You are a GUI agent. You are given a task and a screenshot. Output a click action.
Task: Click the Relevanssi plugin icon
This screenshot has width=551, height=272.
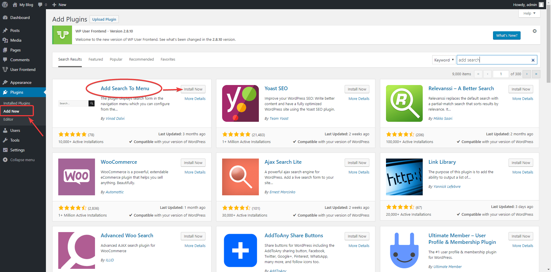[404, 103]
